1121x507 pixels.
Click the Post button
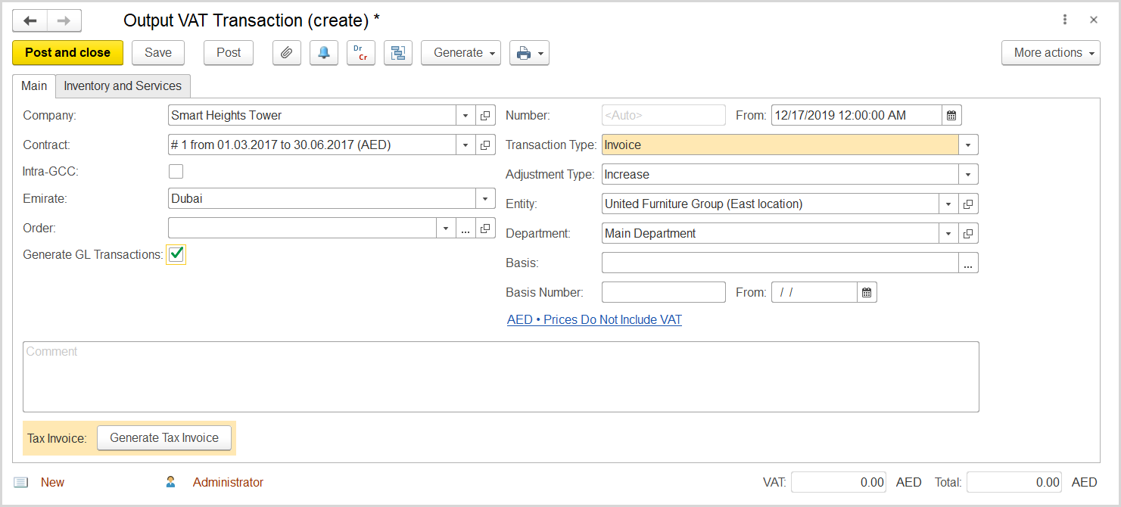tap(229, 53)
